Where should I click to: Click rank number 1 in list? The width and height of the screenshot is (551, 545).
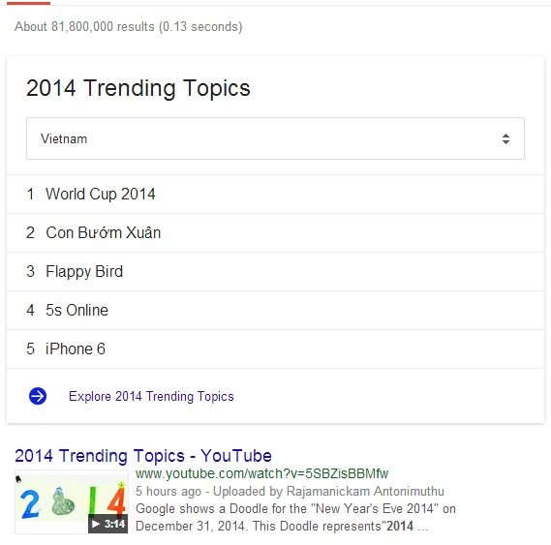pos(31,194)
